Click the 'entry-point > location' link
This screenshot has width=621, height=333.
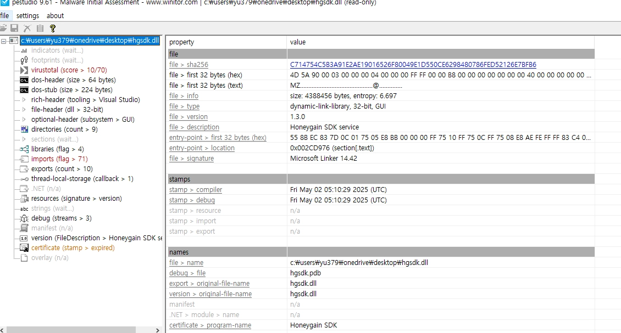pyautogui.click(x=202, y=148)
